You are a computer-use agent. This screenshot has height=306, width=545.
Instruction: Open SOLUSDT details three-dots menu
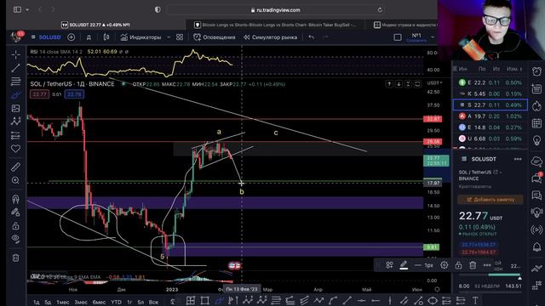pos(518,159)
